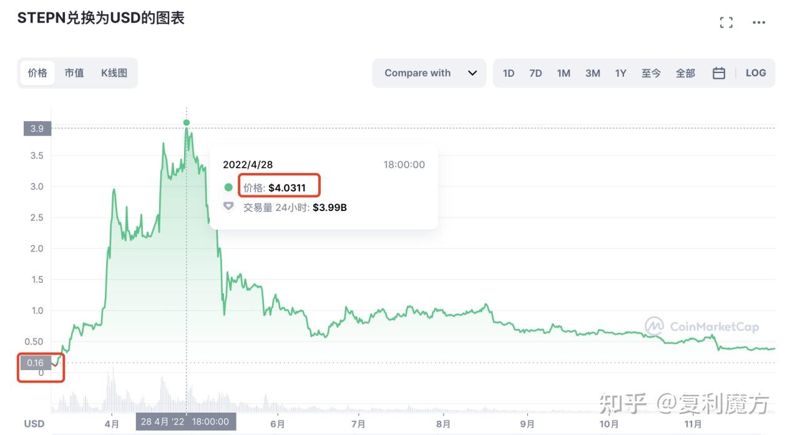Screen dimensions: 790x435
Task: Select the 至今 time range
Action: [651, 73]
